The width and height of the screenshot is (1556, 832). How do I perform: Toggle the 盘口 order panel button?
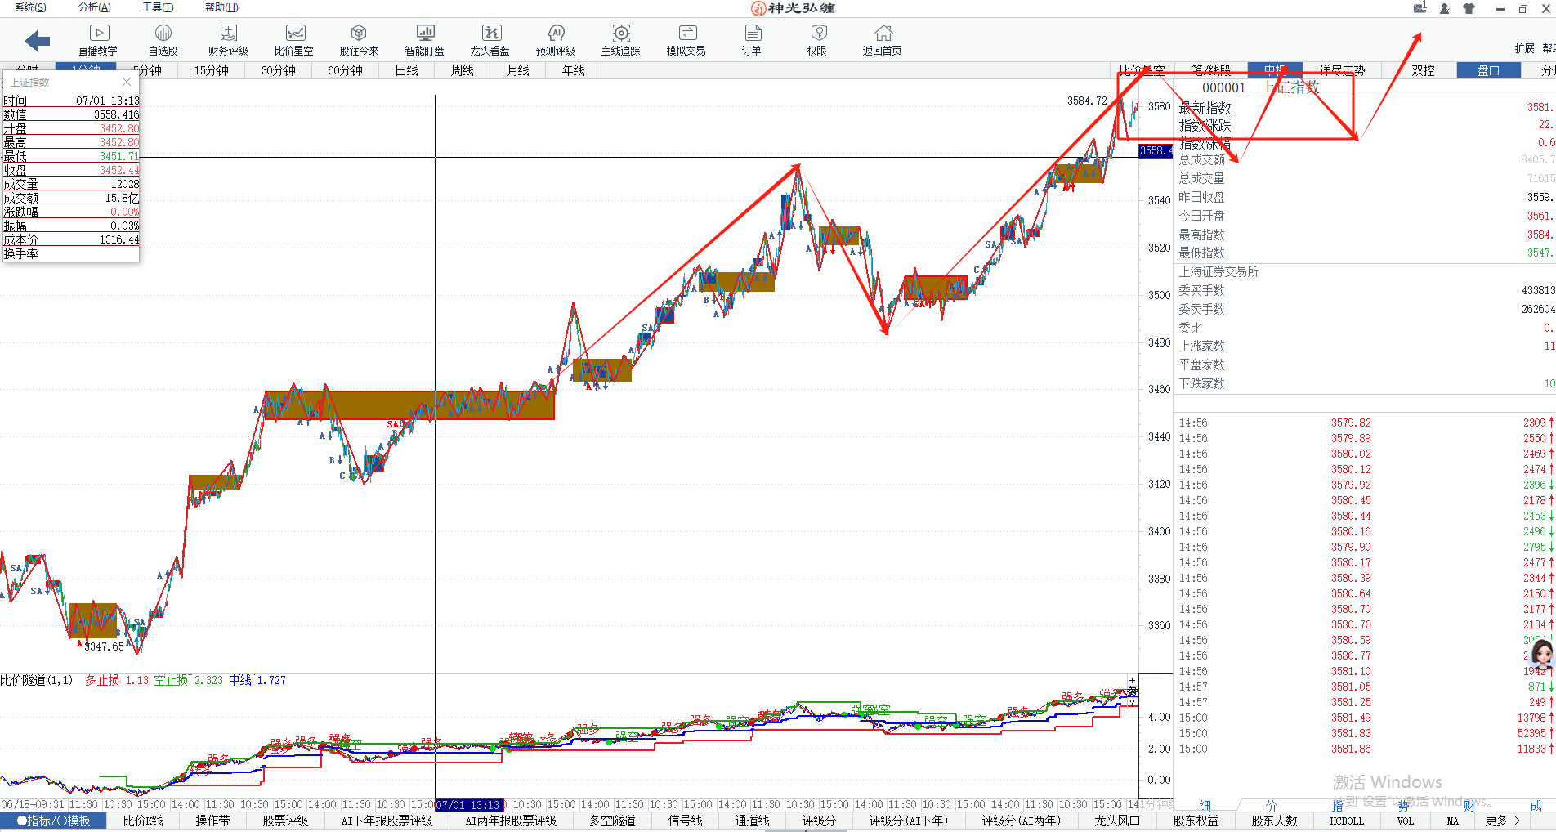[1488, 70]
